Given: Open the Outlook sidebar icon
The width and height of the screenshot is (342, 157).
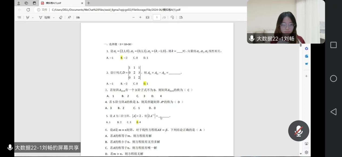Looking at the screenshot, I should (x=306, y=56).
